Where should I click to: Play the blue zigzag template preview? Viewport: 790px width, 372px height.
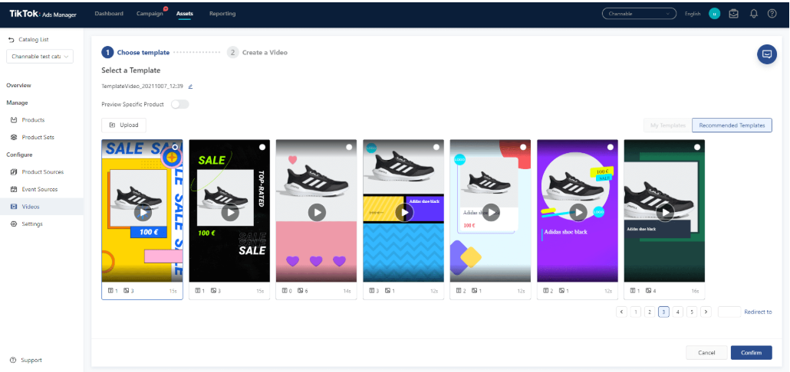[x=404, y=213]
